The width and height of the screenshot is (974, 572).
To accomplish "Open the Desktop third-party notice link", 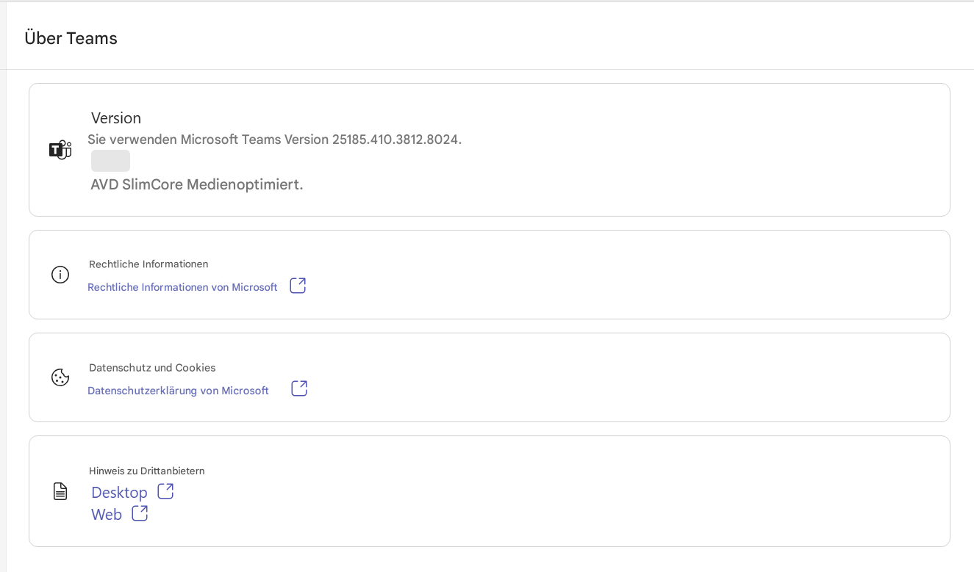I will (119, 492).
